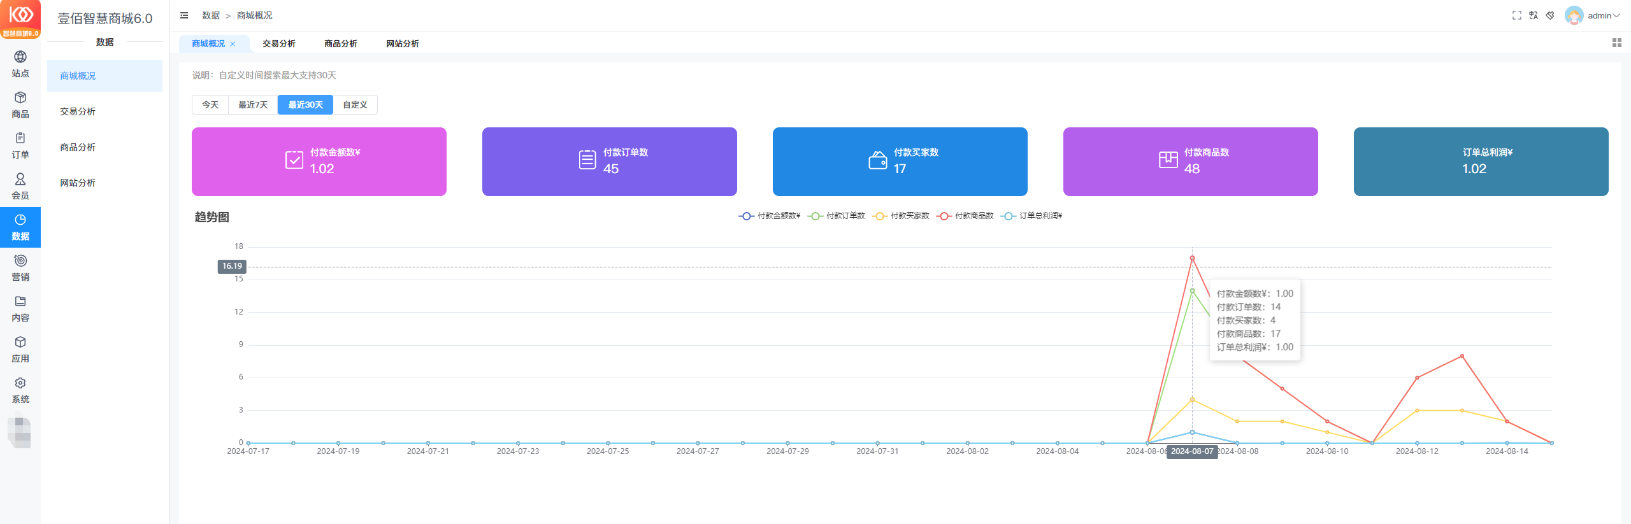Open the 系统 settings section
The width and height of the screenshot is (1631, 524).
pos(20,390)
